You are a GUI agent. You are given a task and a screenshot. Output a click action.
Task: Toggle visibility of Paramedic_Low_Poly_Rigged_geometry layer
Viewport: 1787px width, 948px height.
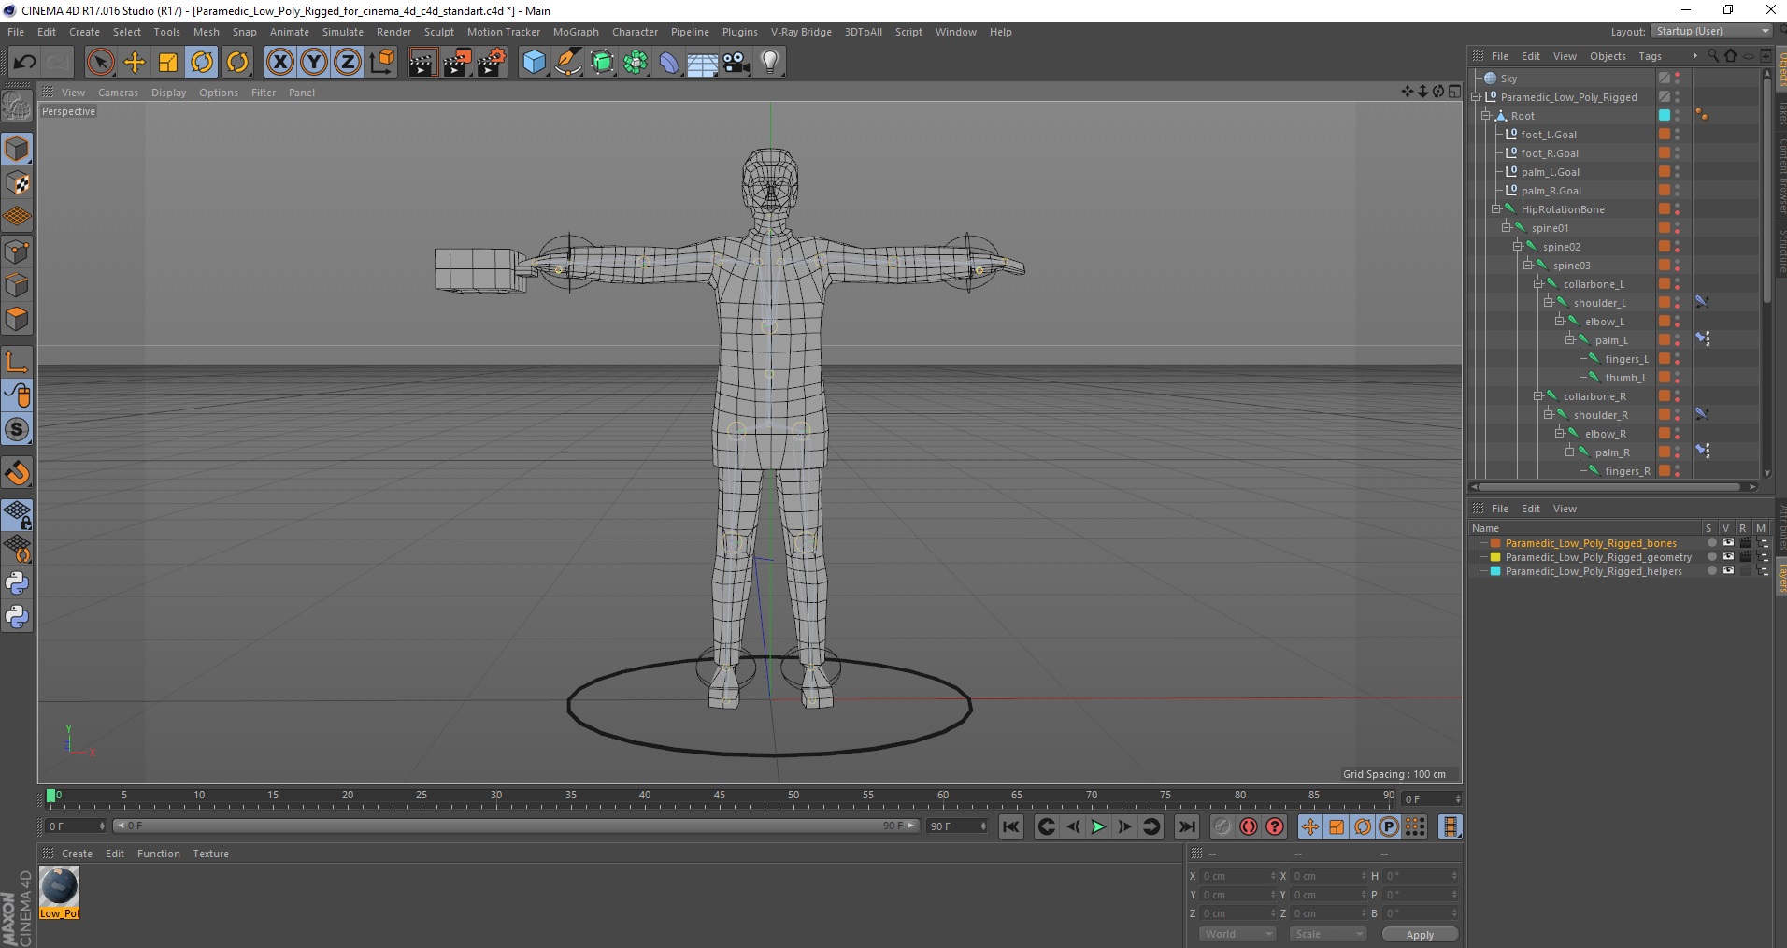pyautogui.click(x=1728, y=557)
